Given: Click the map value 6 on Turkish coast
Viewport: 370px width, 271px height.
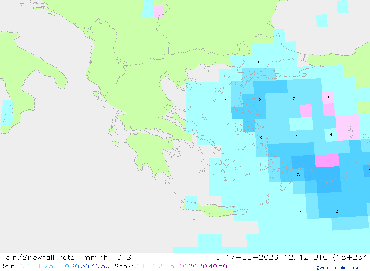Looking at the screenshot, I should 334,173.
